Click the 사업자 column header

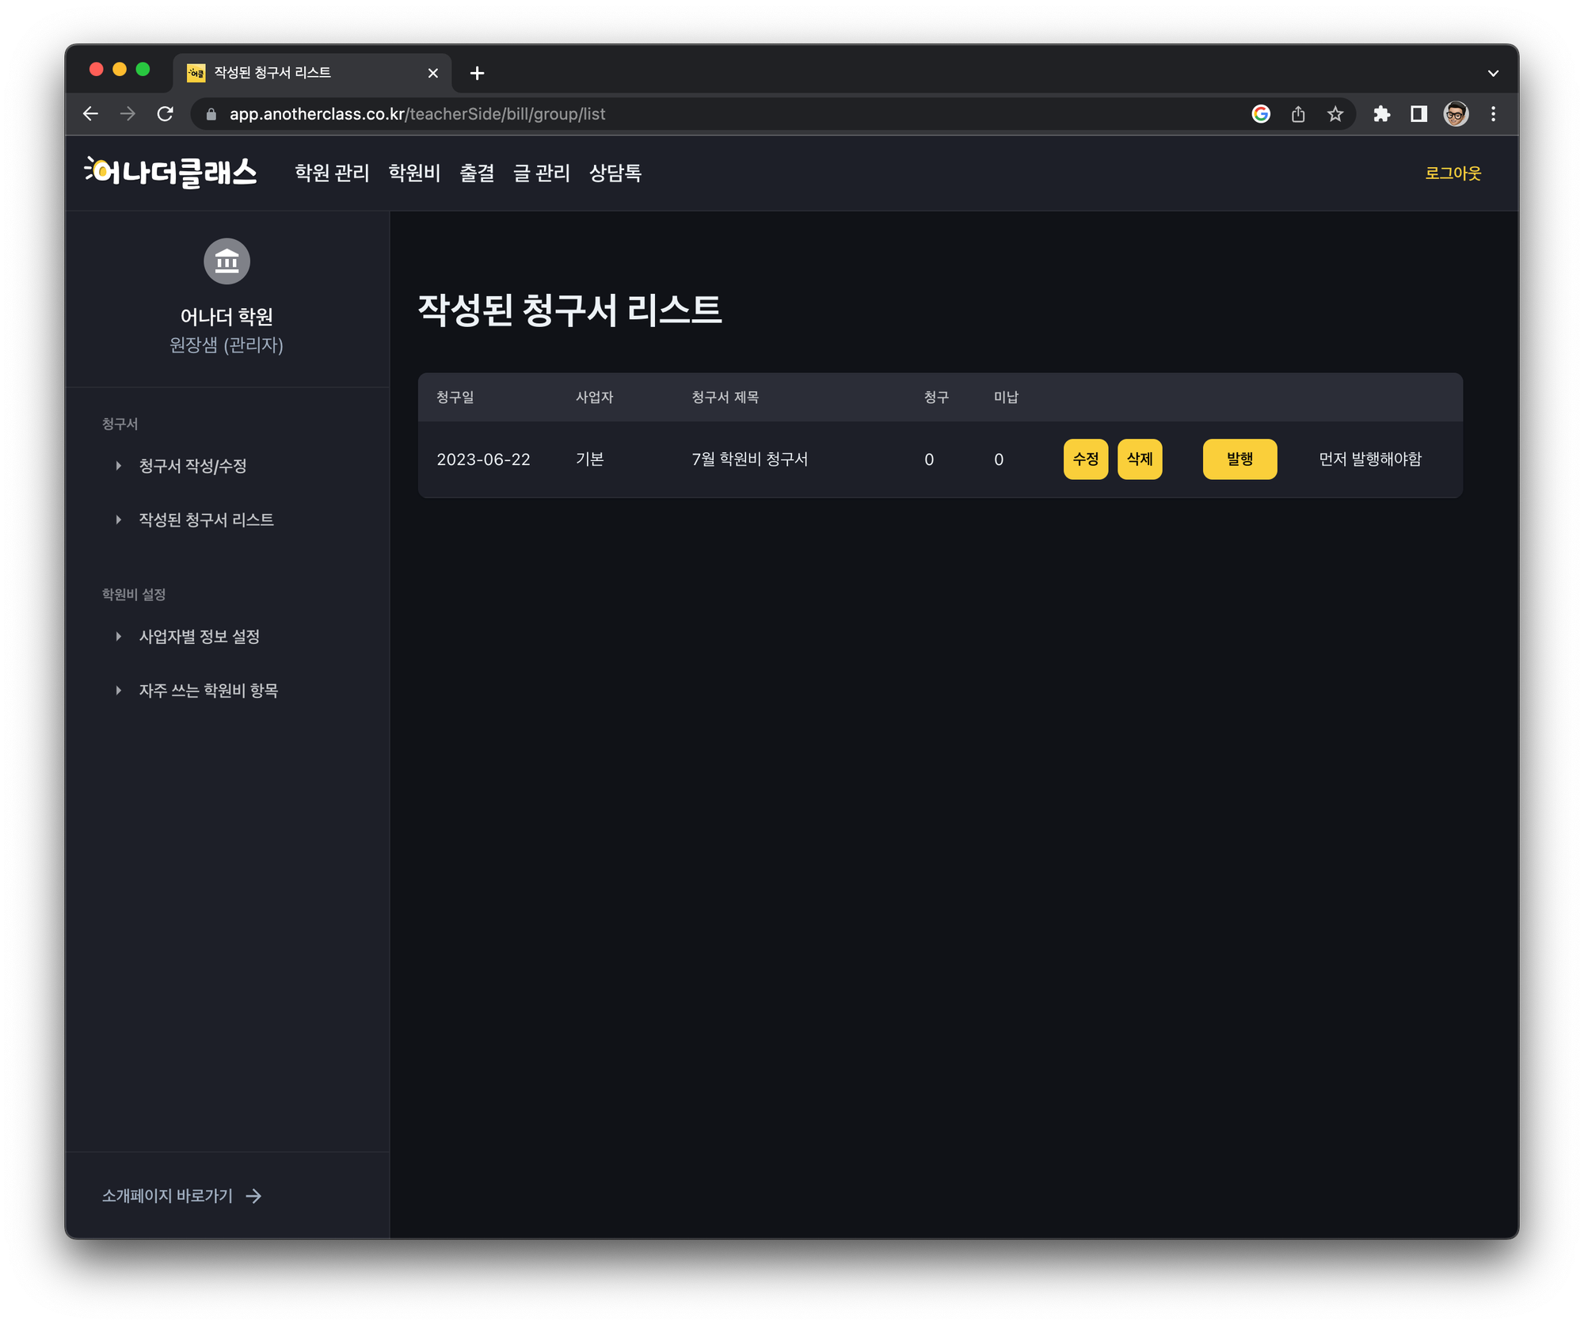[x=594, y=398]
